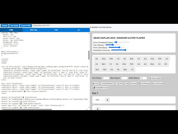The image size is (178, 134).
Task: Open the CSS editor tab
Action: (x=56, y=30)
